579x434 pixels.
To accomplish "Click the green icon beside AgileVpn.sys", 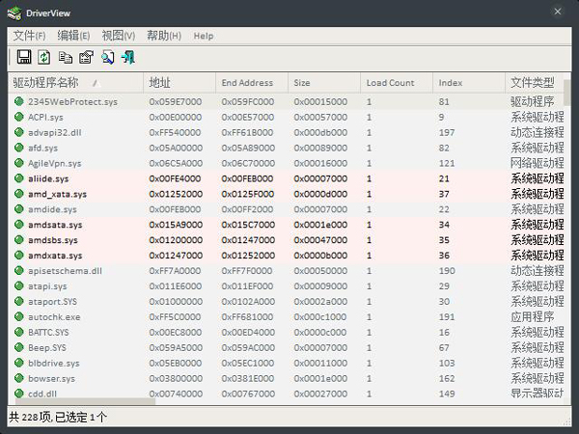I will [19, 163].
